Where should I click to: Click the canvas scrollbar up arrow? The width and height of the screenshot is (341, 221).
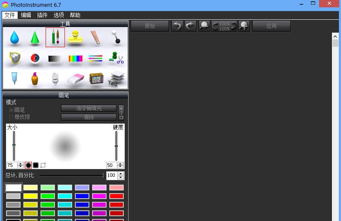click(335, 36)
